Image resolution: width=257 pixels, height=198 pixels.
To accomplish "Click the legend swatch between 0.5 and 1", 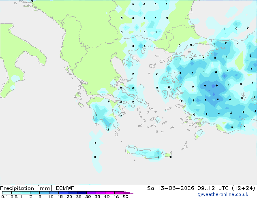I will coord(16,193).
